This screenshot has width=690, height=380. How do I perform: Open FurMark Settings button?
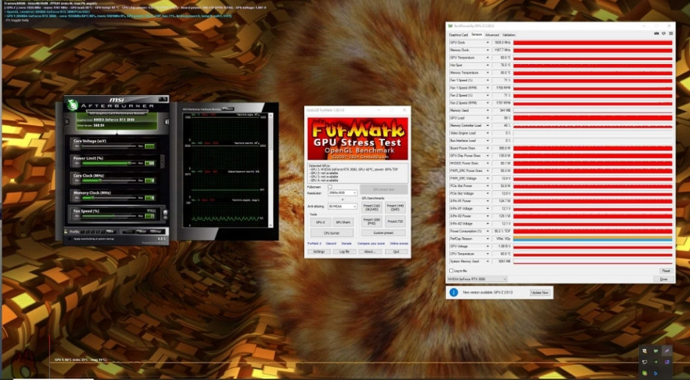[x=319, y=252]
